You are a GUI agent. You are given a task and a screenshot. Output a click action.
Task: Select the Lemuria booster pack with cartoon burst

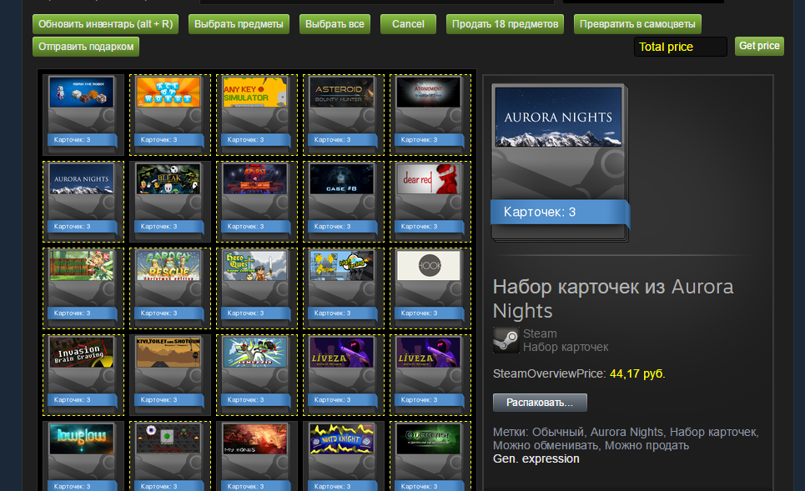tap(257, 375)
